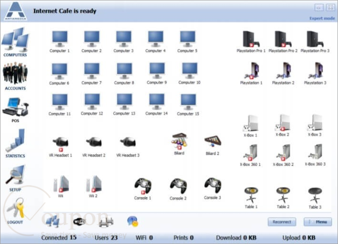The image size is (338, 244).
Task: Select the Billard pool balls icon
Action: tap(179, 141)
